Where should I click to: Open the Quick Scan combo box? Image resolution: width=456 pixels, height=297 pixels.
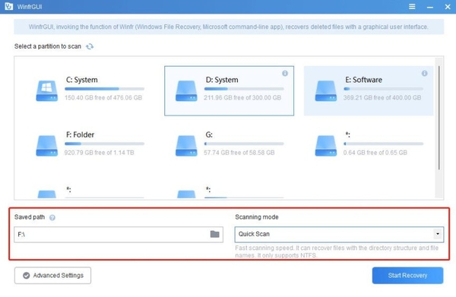click(x=339, y=235)
